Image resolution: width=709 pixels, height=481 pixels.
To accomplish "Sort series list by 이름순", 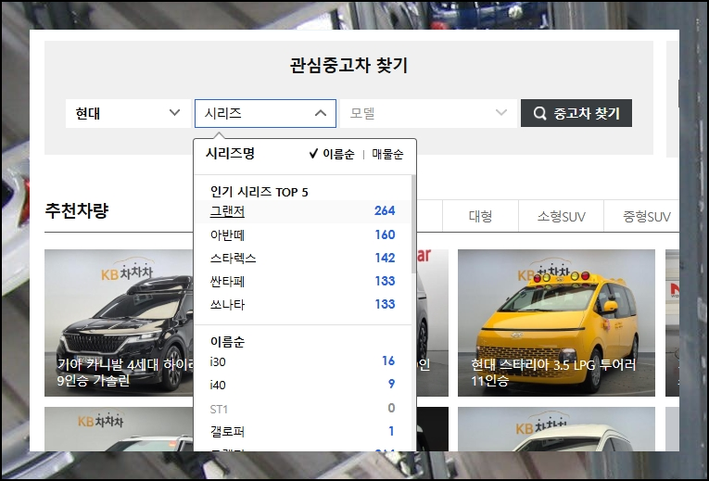I will pos(338,154).
